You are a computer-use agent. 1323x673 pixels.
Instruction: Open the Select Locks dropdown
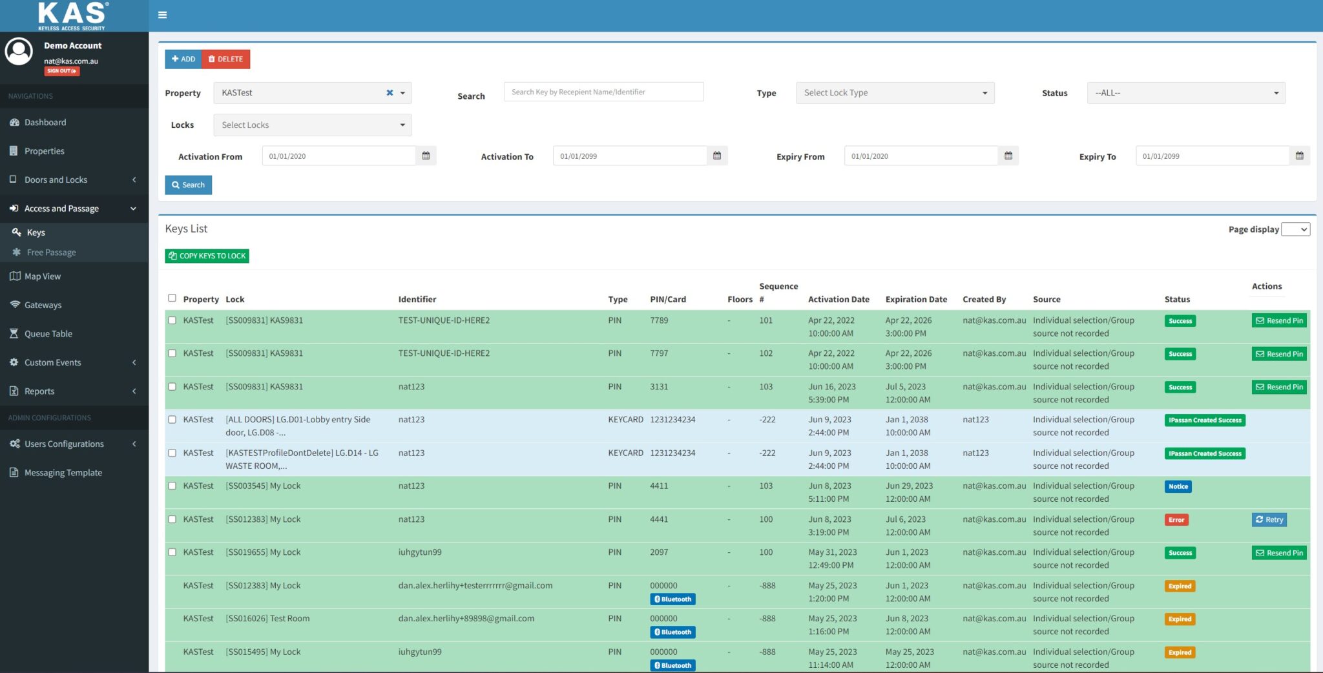[313, 125]
